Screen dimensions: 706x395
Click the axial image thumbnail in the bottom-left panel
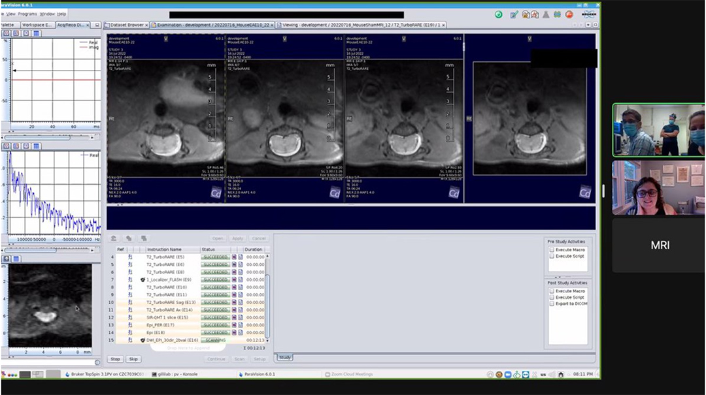point(49,307)
